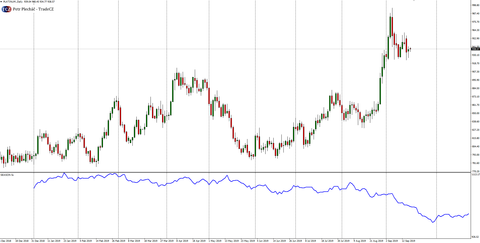Click the 4 Jun 2019 date label
The height and width of the screenshot is (243, 480).
263,241
